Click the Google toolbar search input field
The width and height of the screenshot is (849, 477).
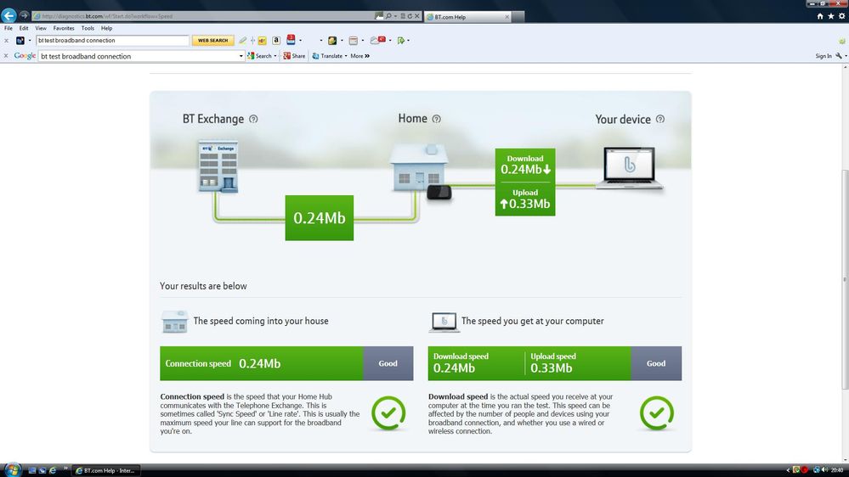pos(139,56)
